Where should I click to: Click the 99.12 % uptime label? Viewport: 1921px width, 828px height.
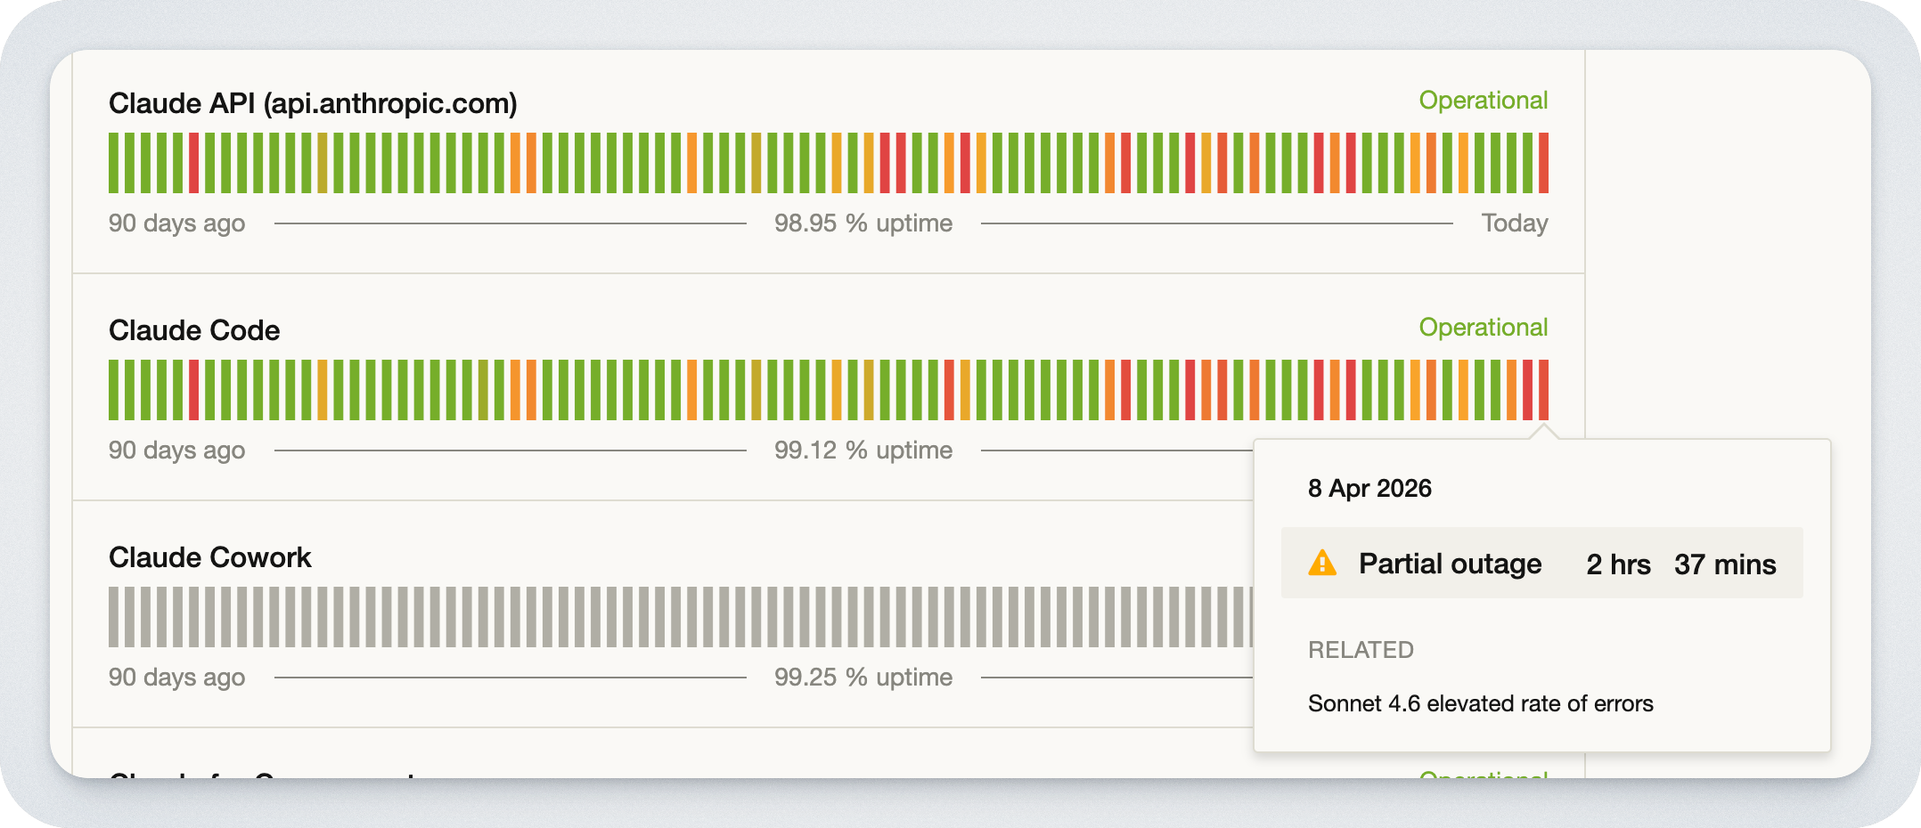click(x=862, y=451)
